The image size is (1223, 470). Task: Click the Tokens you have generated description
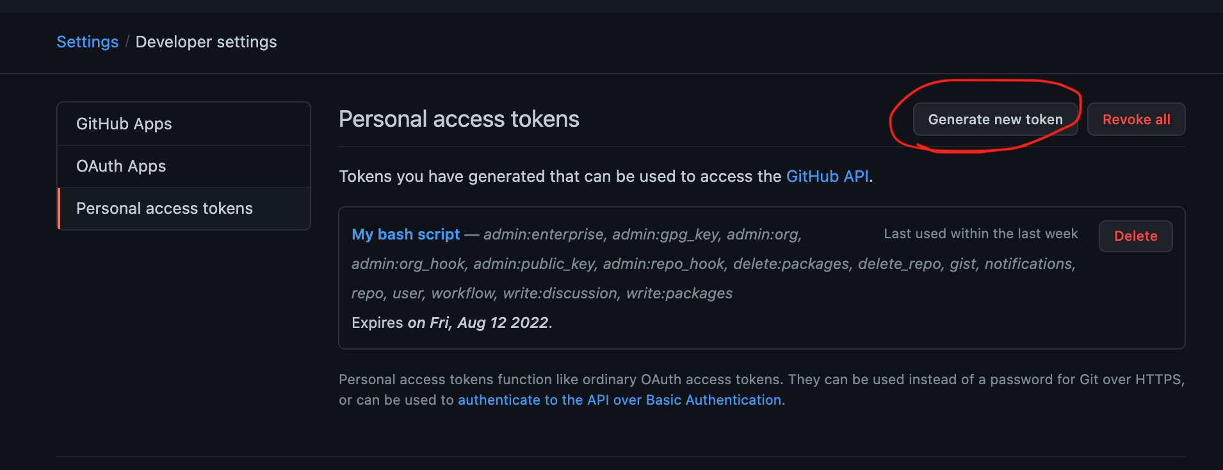[x=606, y=176]
